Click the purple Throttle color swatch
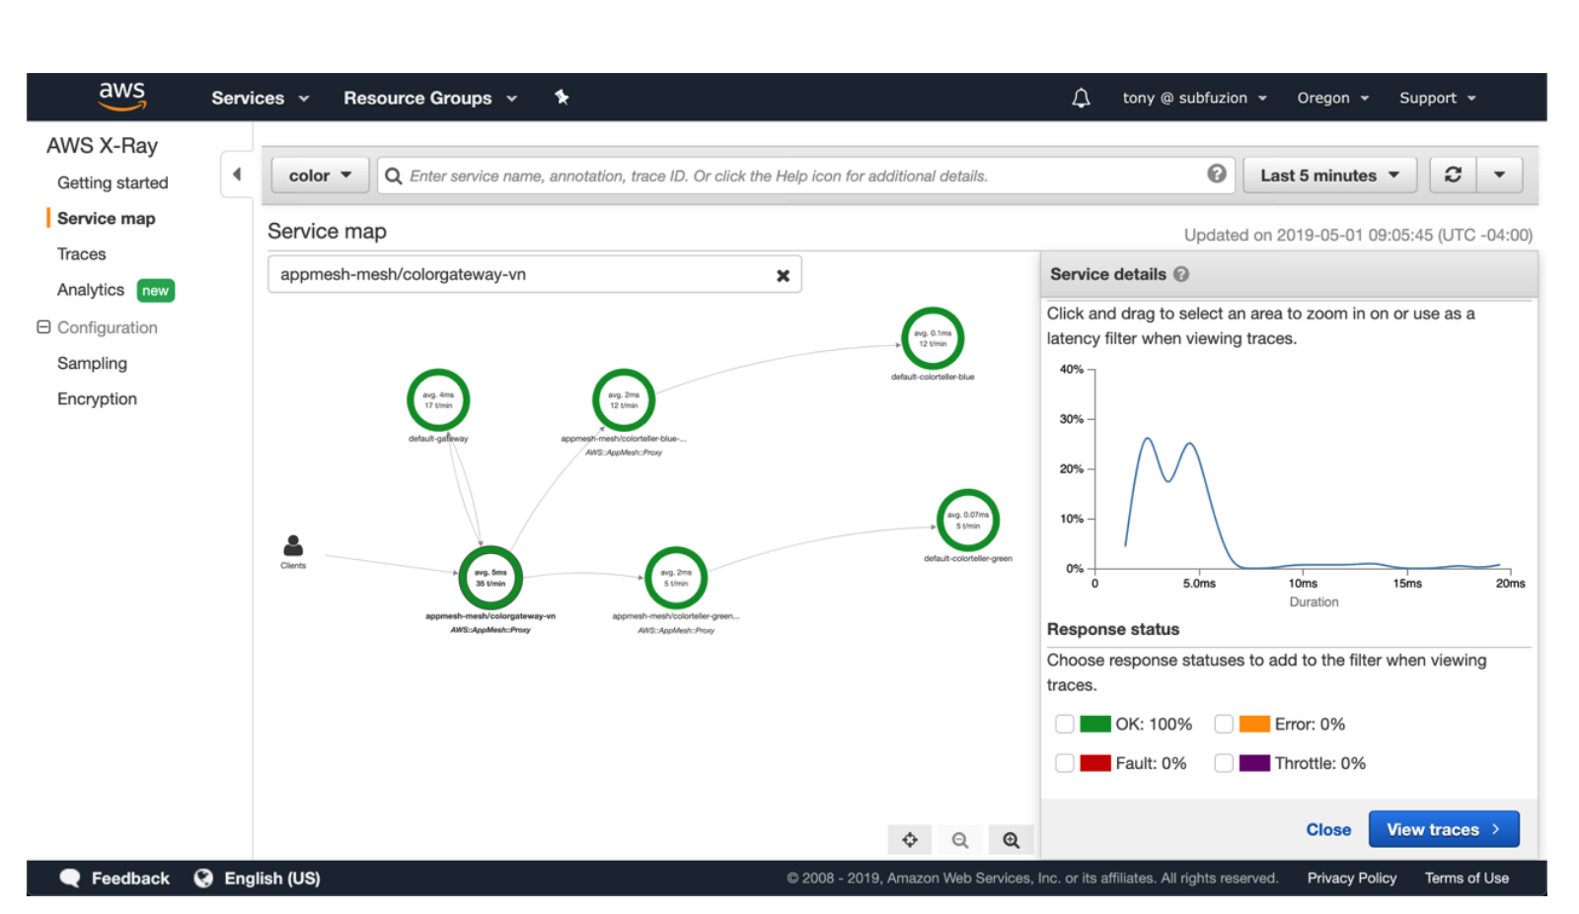The width and height of the screenshot is (1579, 914). pyautogui.click(x=1254, y=763)
